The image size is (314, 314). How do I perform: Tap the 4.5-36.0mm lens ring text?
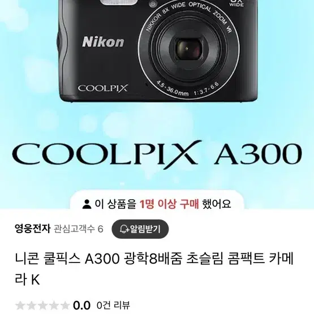172,89
